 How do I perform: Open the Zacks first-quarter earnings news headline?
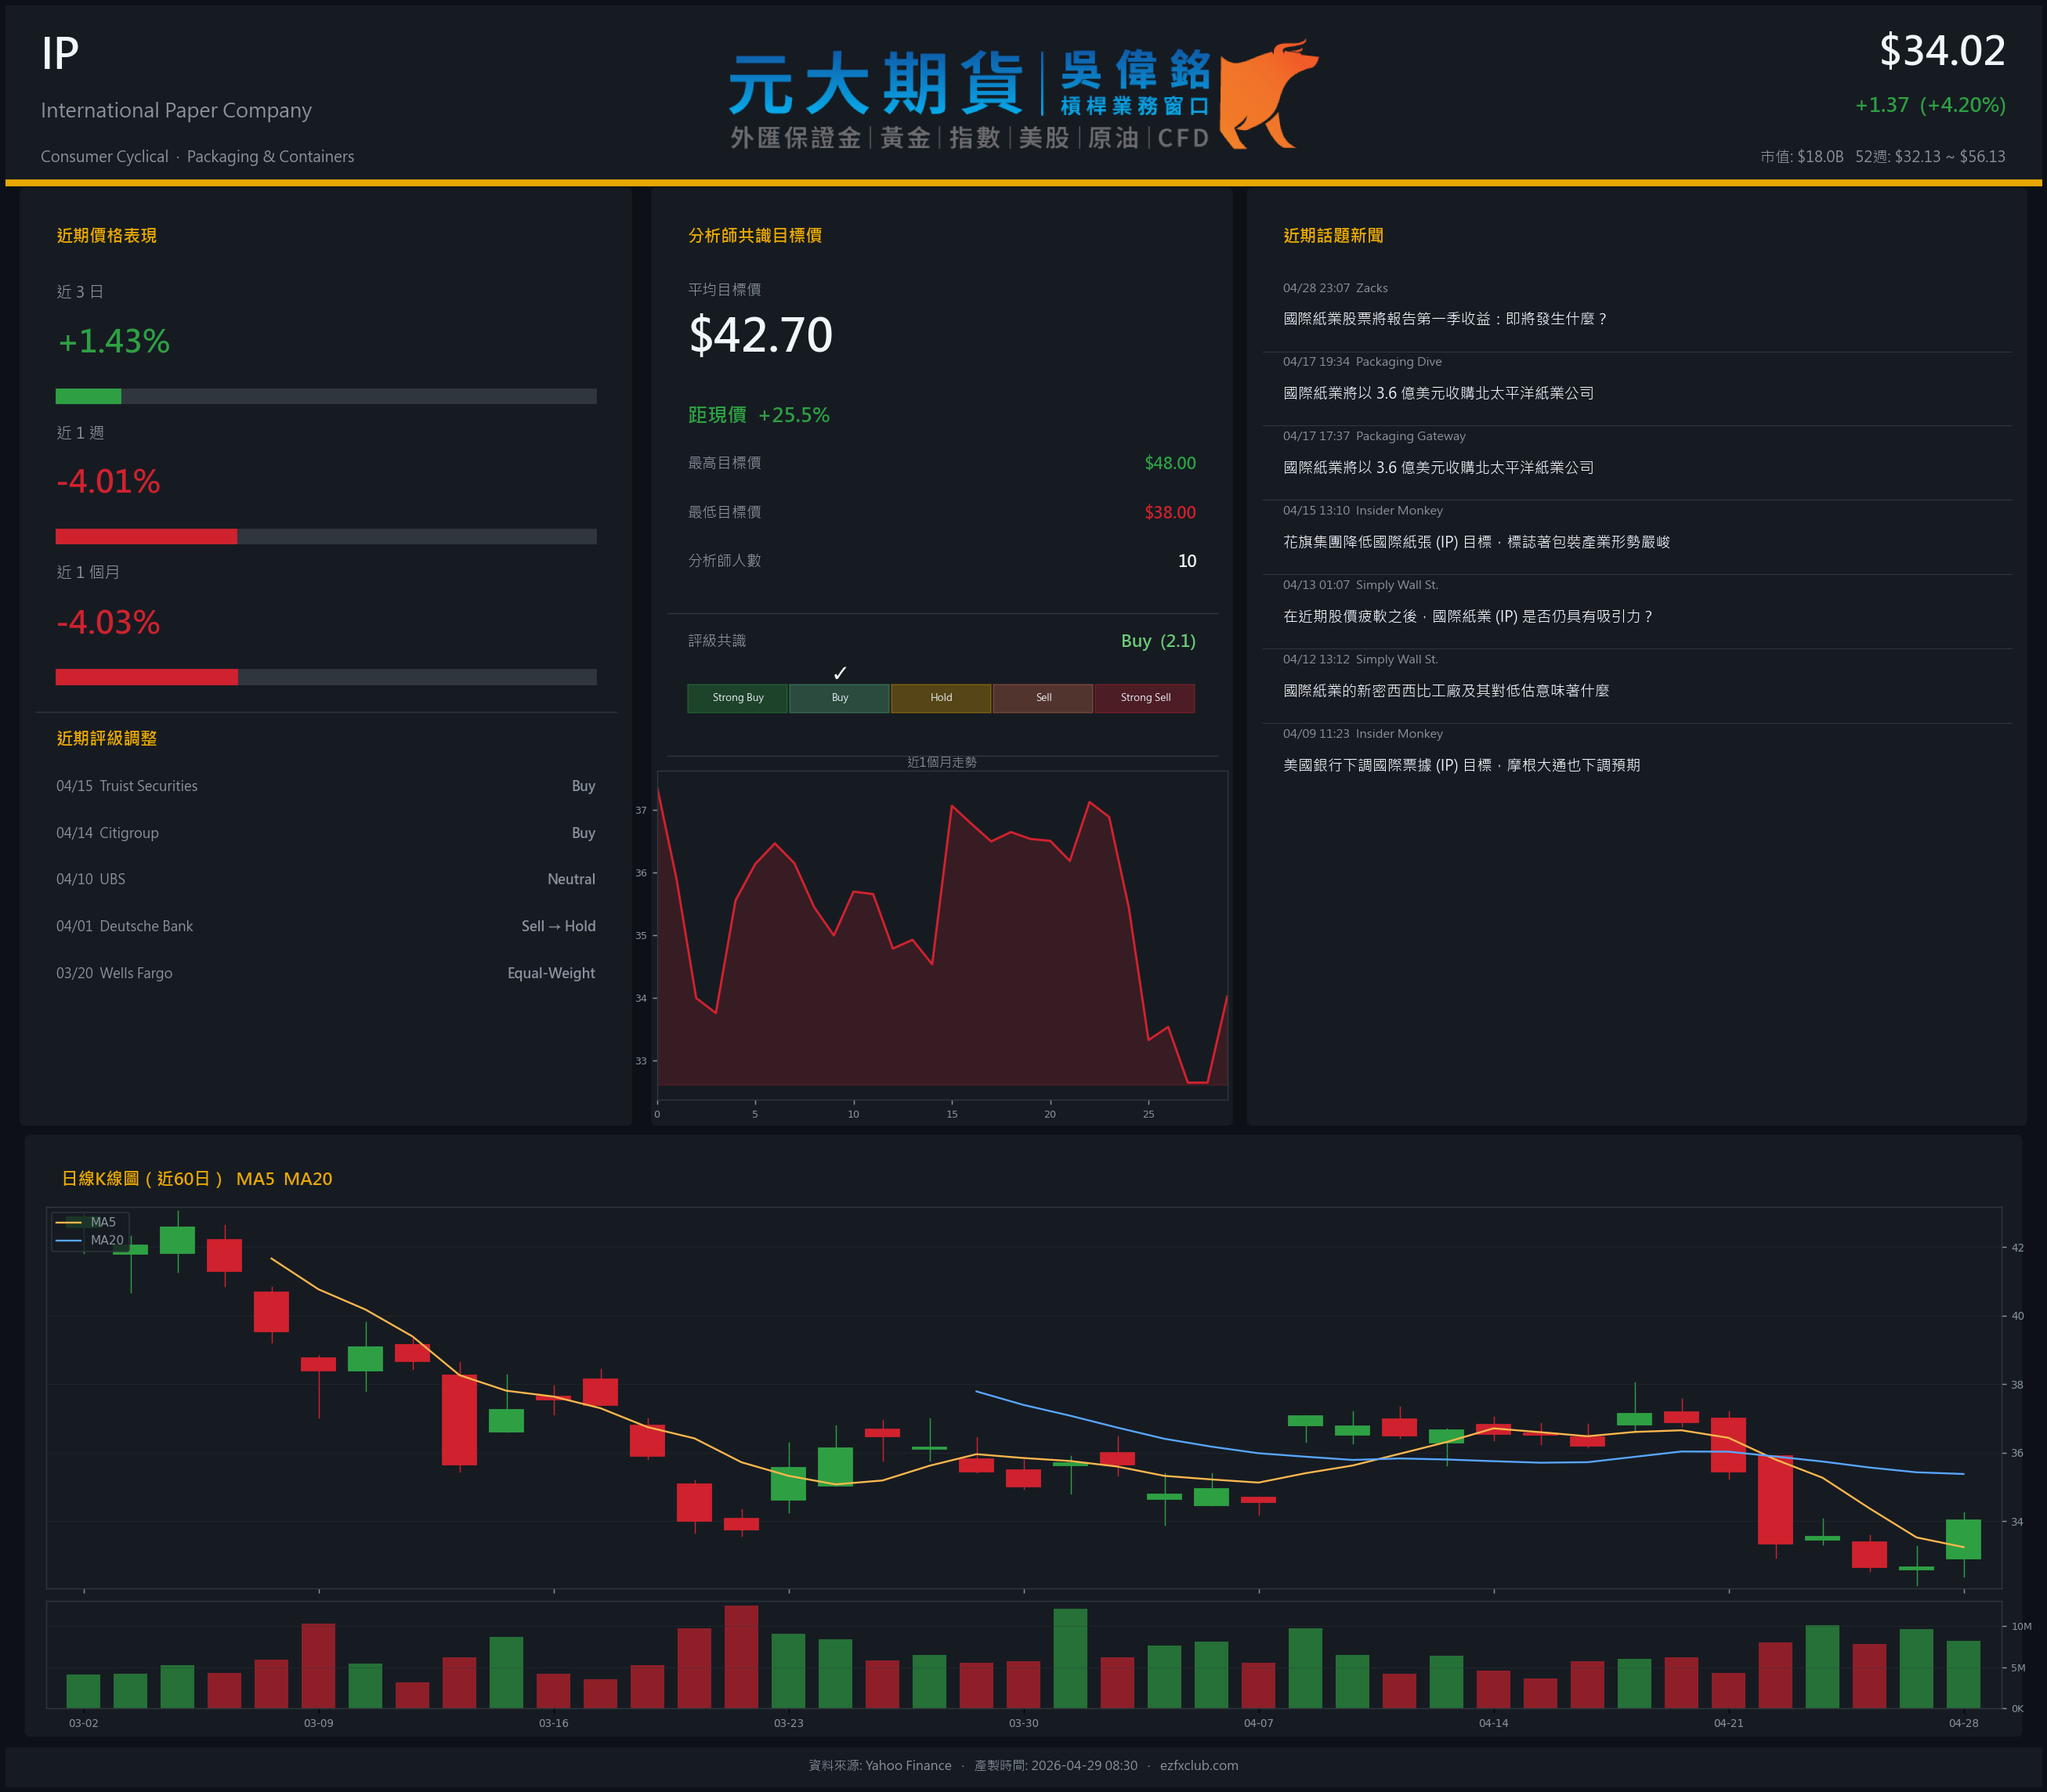click(x=1445, y=319)
